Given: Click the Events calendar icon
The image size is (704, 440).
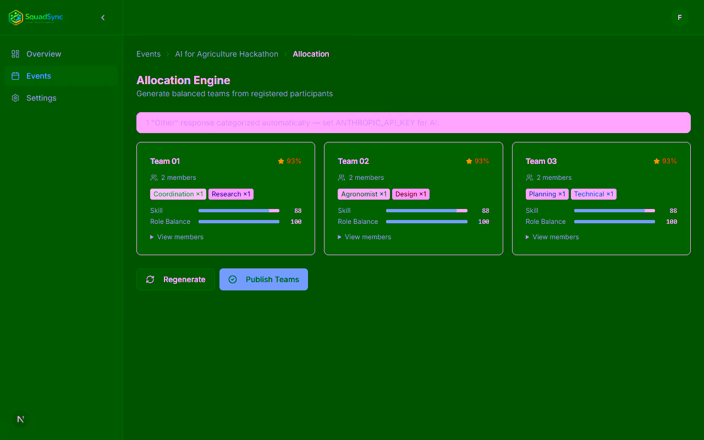Looking at the screenshot, I should pyautogui.click(x=15, y=76).
